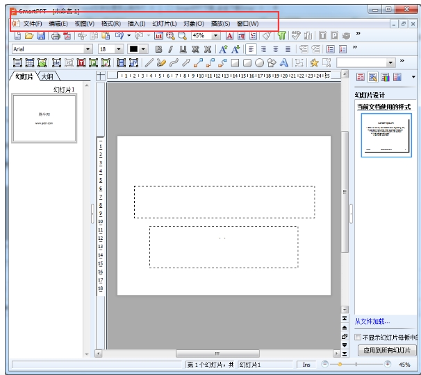
Task: Click the 从文件加载... link
Action: [372, 321]
